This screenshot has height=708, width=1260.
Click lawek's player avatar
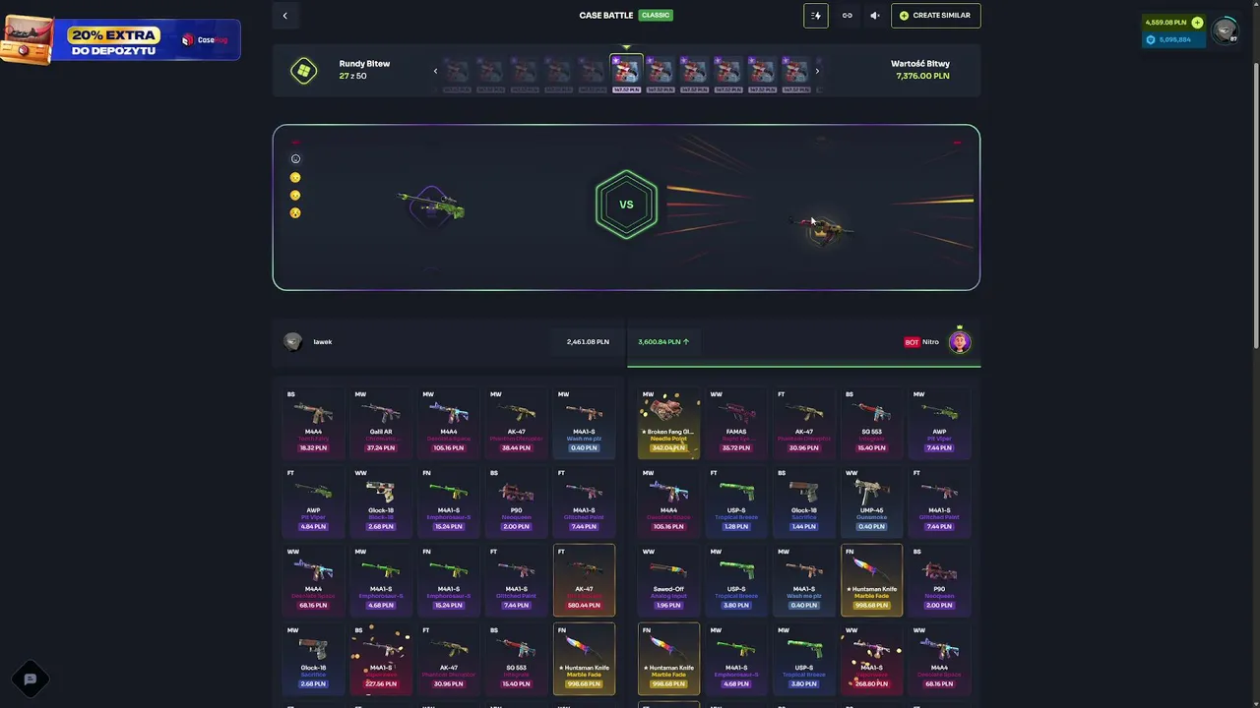(292, 342)
